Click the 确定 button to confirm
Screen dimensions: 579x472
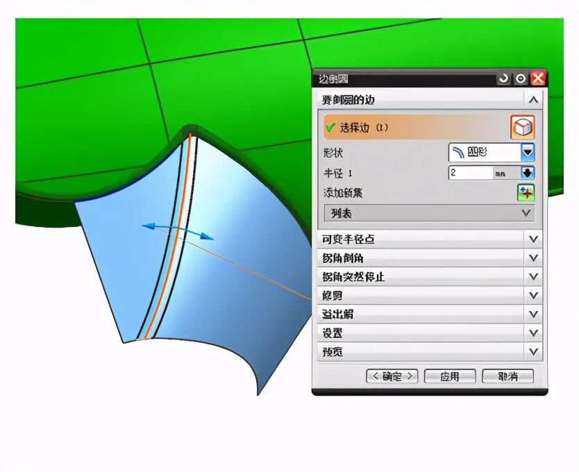(392, 376)
